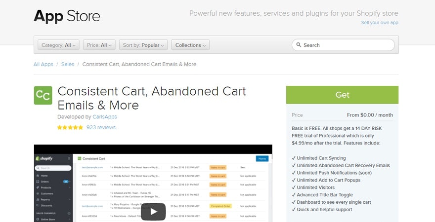435x222 pixels.
Task: Open the 923 reviews link
Action: click(x=101, y=127)
